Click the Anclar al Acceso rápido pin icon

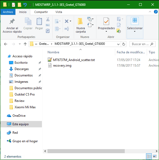12,21
